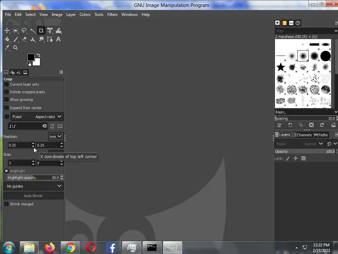Image resolution: width=338 pixels, height=254 pixels.
Task: Reset colors to default black and white
Action: tap(29, 64)
